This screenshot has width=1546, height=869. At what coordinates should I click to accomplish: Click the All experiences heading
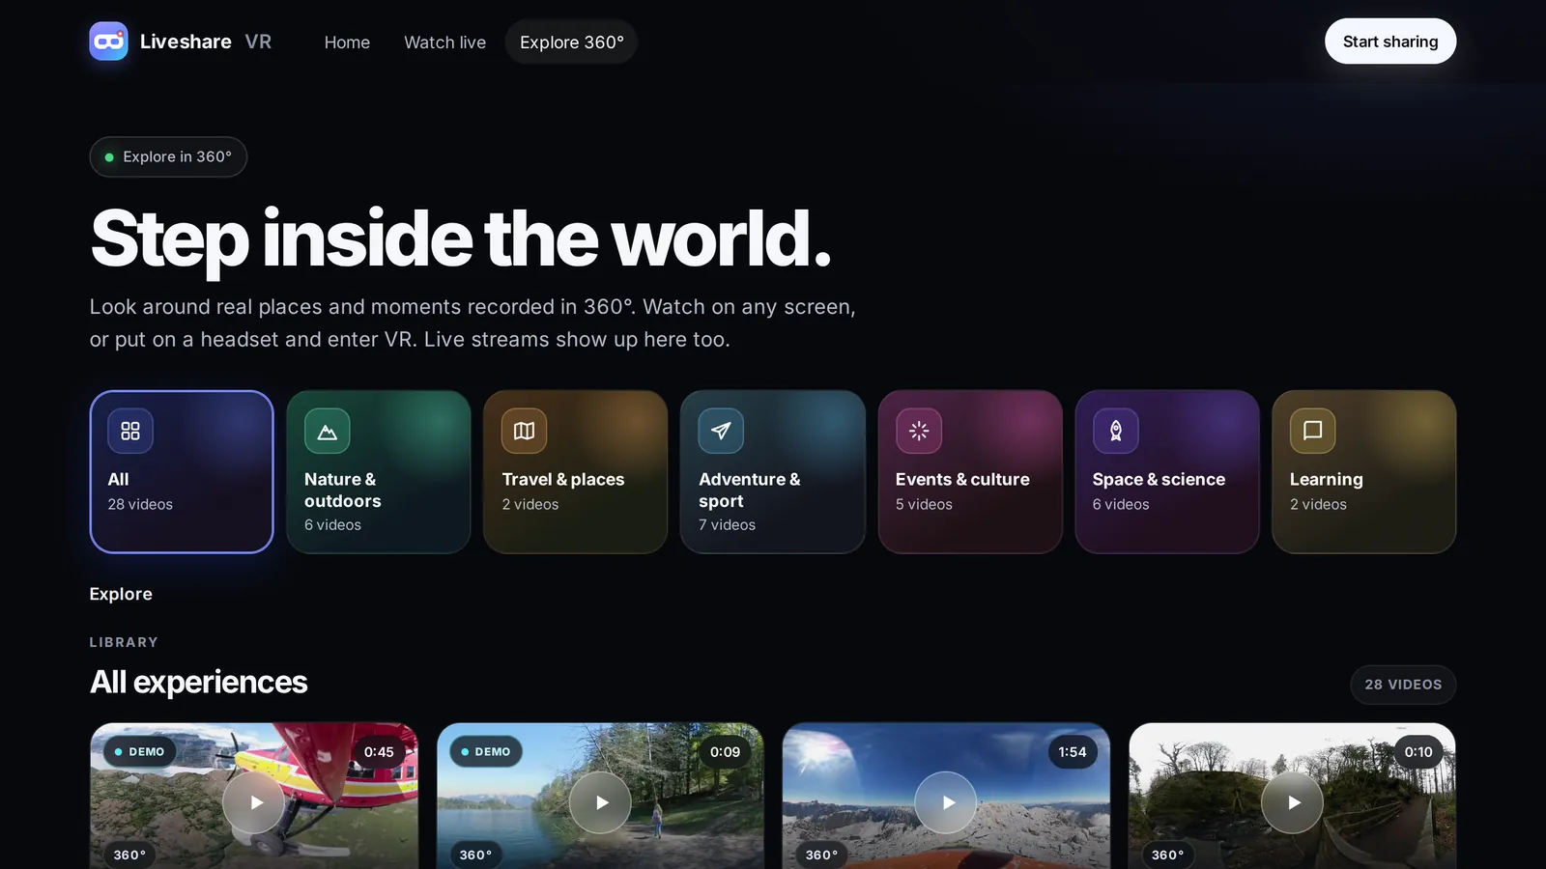click(198, 683)
